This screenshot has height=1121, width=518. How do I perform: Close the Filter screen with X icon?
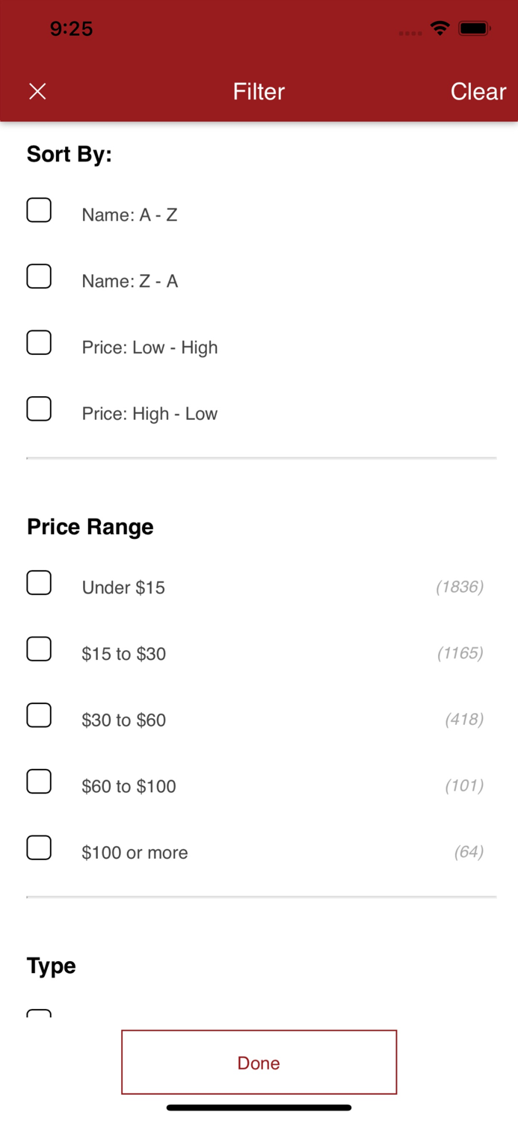[x=37, y=91]
